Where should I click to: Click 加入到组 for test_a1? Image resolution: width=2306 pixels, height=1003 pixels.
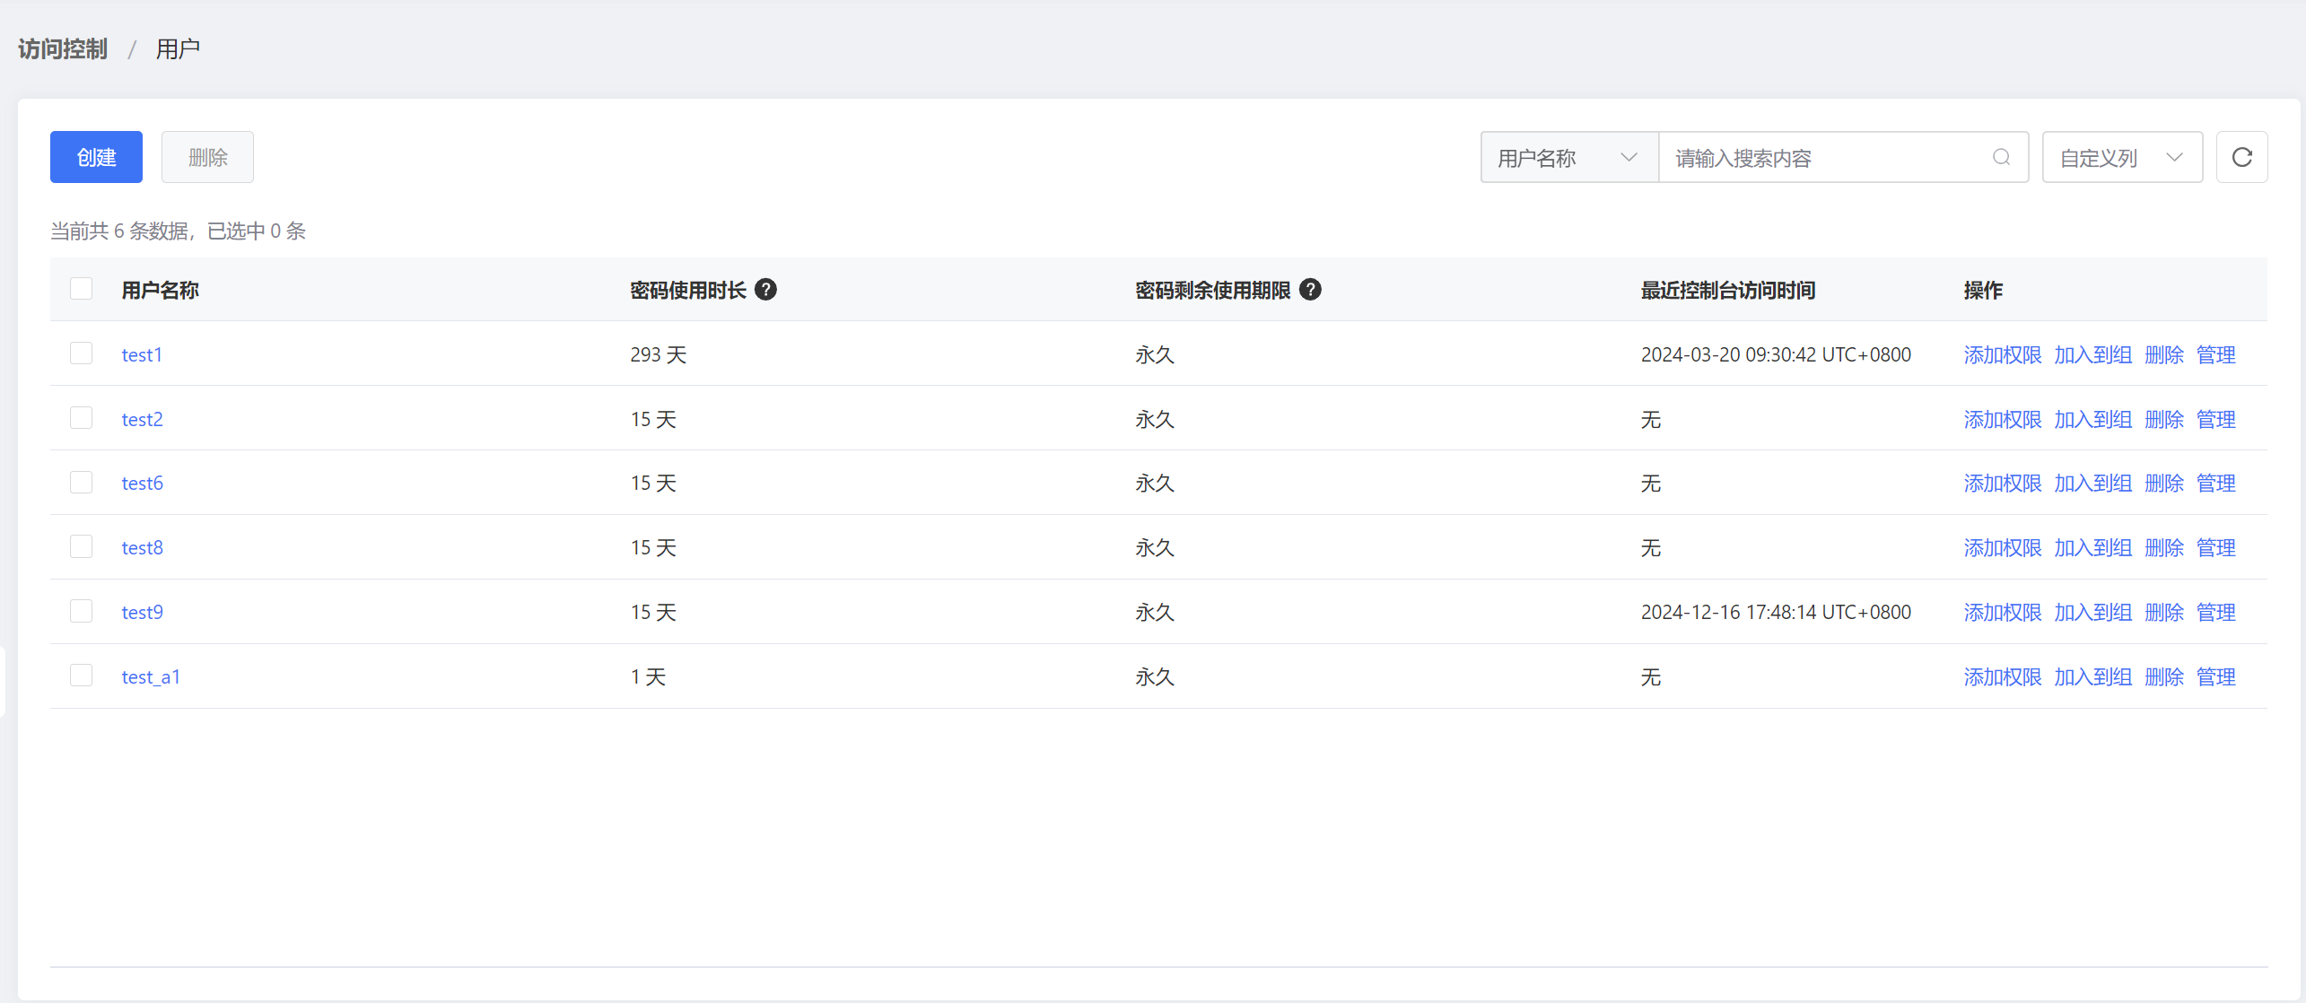click(x=2092, y=676)
